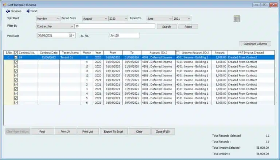Screen dimensions: 280x160
Task: Click Amount column header
Action: (x=219, y=53)
